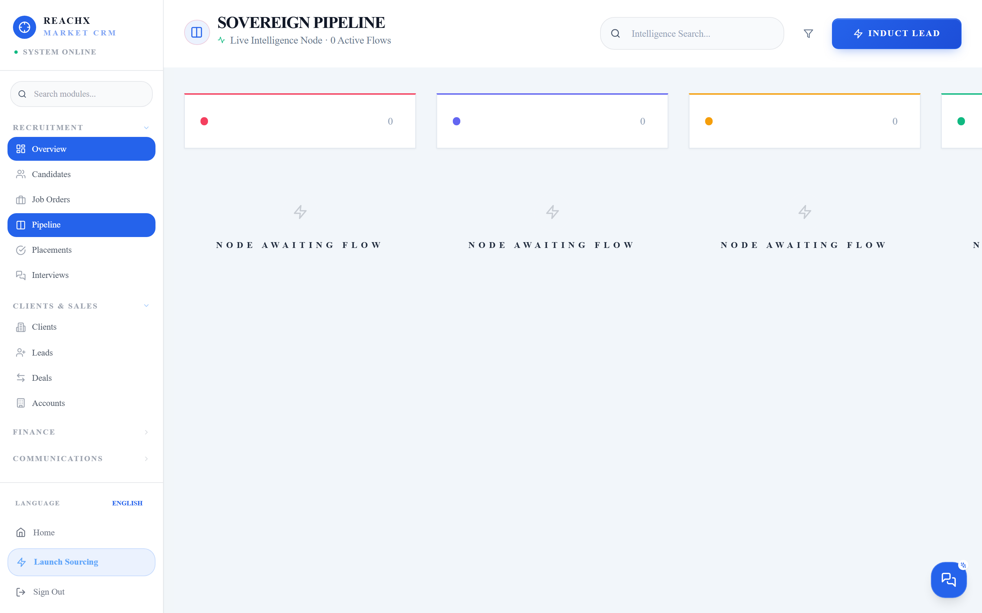Open the Overview menu item
The width and height of the screenshot is (982, 613).
[x=81, y=149]
